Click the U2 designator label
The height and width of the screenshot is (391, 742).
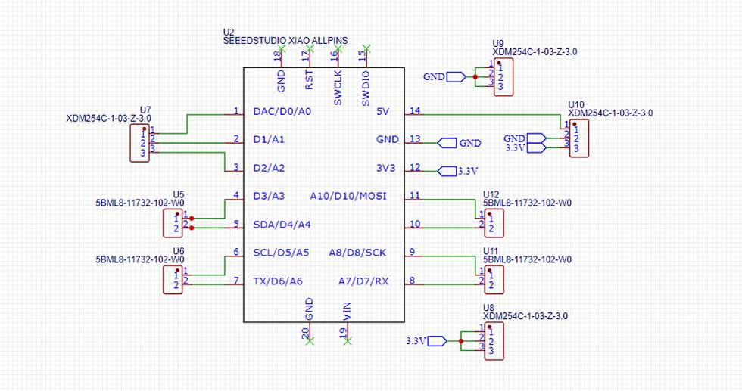(229, 33)
